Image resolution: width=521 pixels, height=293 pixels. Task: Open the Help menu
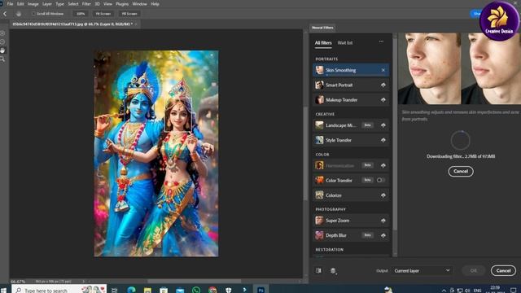pos(155,4)
